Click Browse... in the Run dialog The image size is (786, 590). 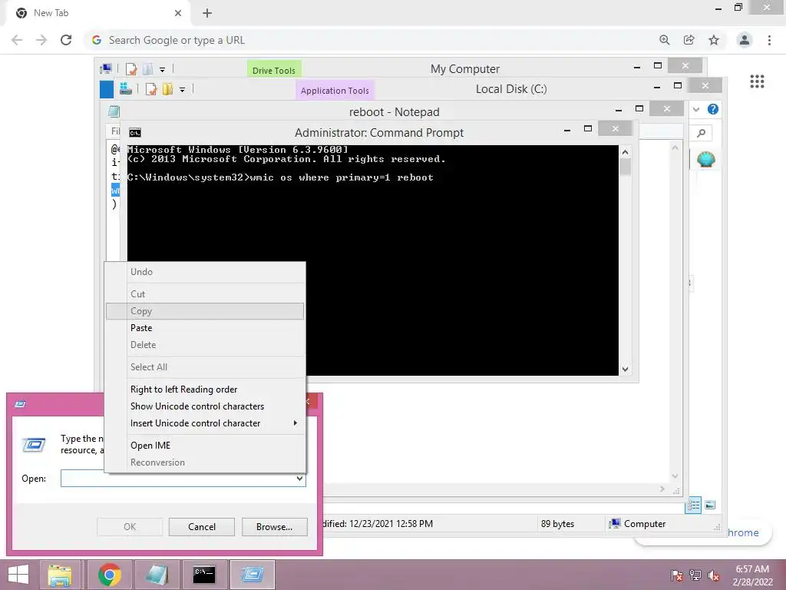(x=274, y=527)
